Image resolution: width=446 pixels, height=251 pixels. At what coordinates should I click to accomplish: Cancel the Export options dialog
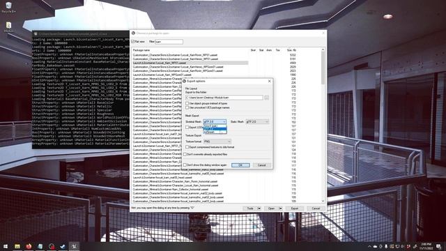pyautogui.click(x=261, y=165)
